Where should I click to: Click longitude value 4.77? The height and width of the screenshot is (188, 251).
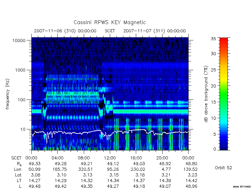tap(167, 169)
